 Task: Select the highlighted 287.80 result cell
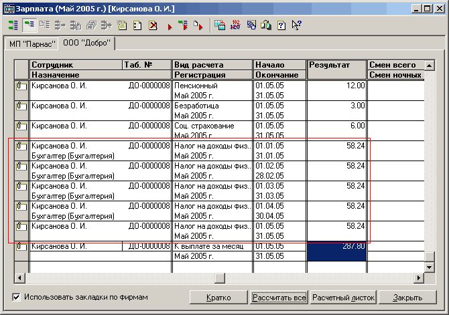336,251
